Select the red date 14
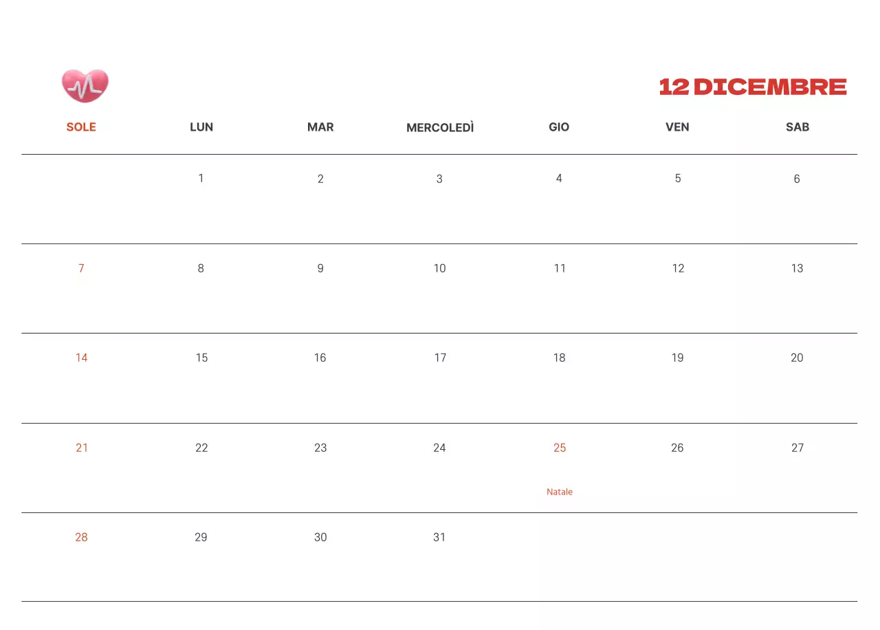 click(x=81, y=358)
